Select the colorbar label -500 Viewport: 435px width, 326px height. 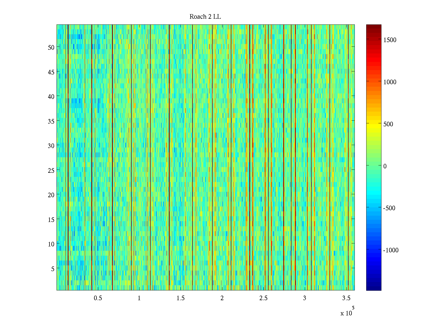(x=389, y=208)
